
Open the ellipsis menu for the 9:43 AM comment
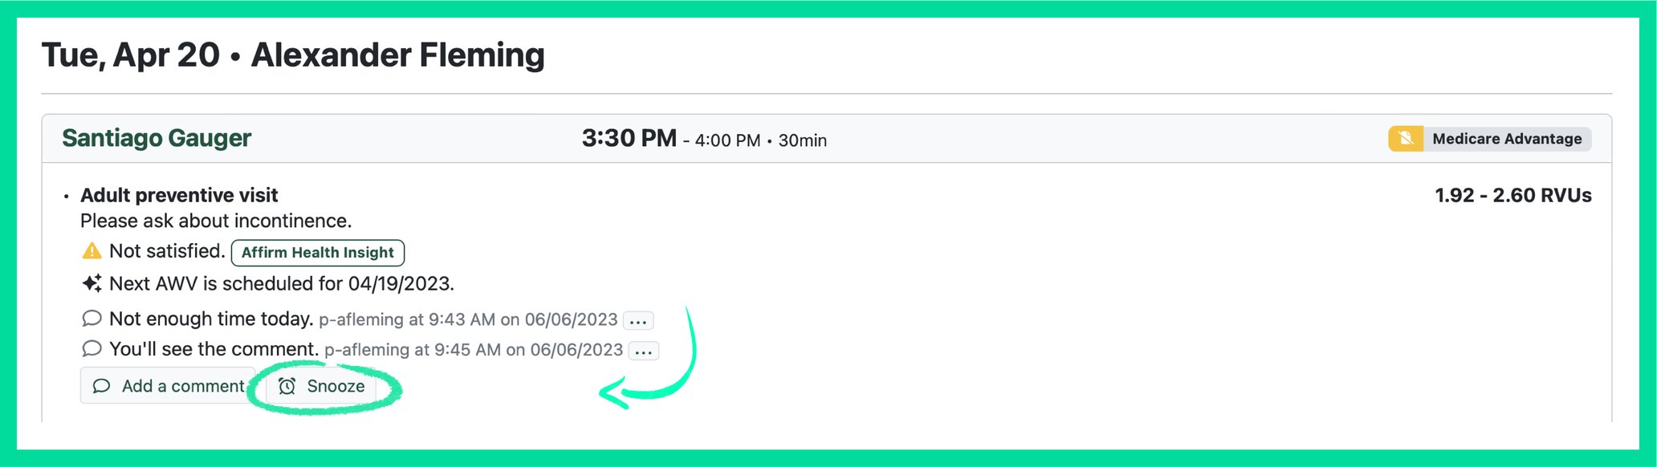(x=638, y=321)
